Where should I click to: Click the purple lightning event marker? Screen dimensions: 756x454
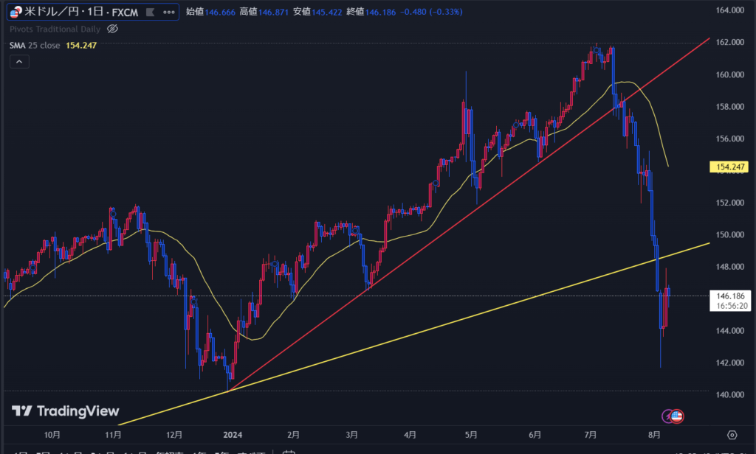tap(668, 416)
